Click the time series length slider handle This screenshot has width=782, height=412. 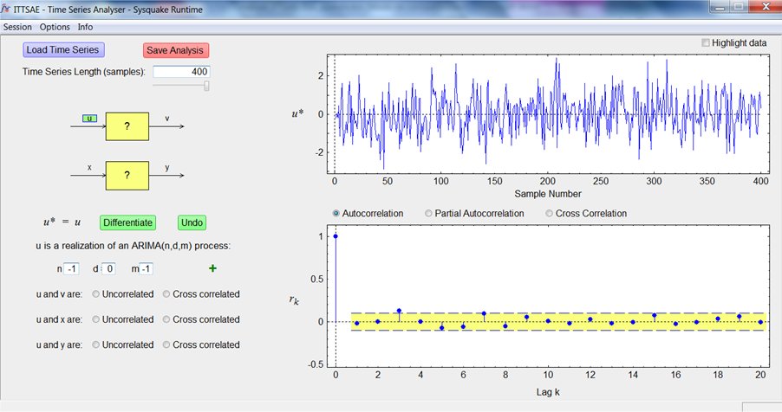(x=206, y=86)
